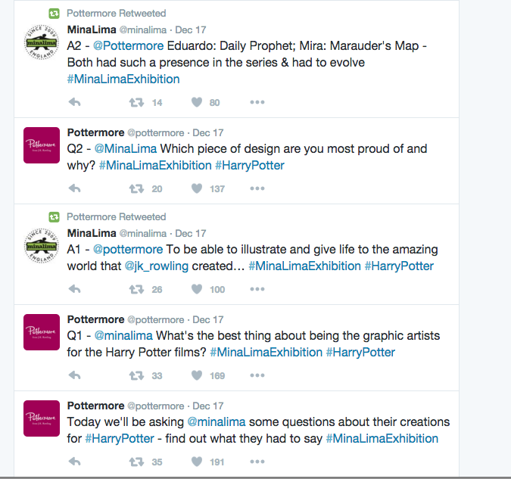Open more options on the A2 tweet
511x479 pixels.
(x=257, y=102)
